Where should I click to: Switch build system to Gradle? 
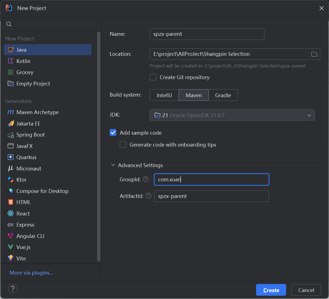(223, 95)
